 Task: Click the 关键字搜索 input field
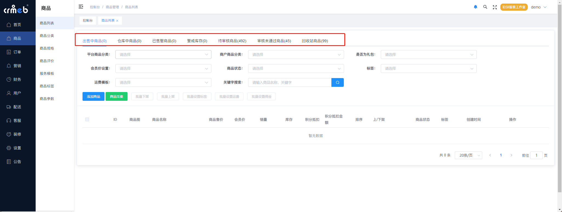pyautogui.click(x=289, y=82)
